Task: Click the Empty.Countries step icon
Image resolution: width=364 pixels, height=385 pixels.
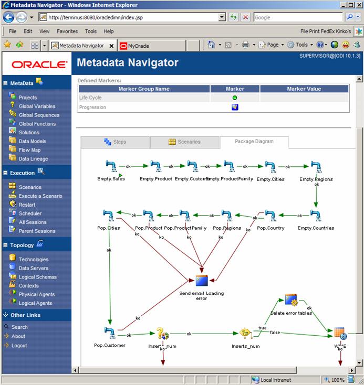Action: pos(316,216)
